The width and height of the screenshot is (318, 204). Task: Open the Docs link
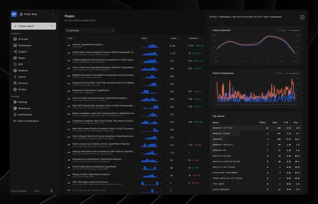click(36, 191)
